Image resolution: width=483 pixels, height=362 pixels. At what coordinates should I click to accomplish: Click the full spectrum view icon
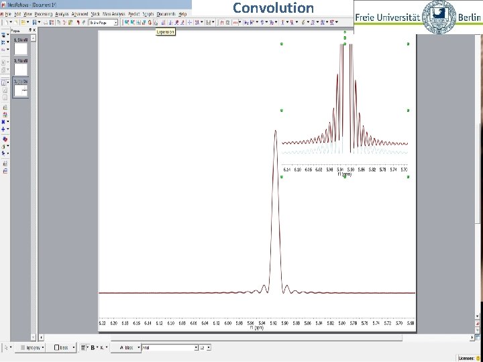tap(139, 22)
